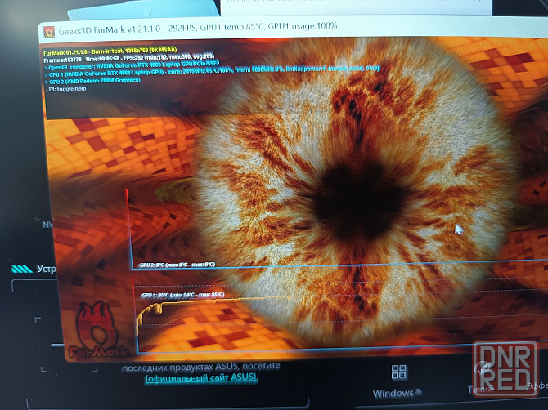Click the "GPU 2: 0°C" graph label
Viewport: 548px width, 410px height.
click(x=177, y=265)
